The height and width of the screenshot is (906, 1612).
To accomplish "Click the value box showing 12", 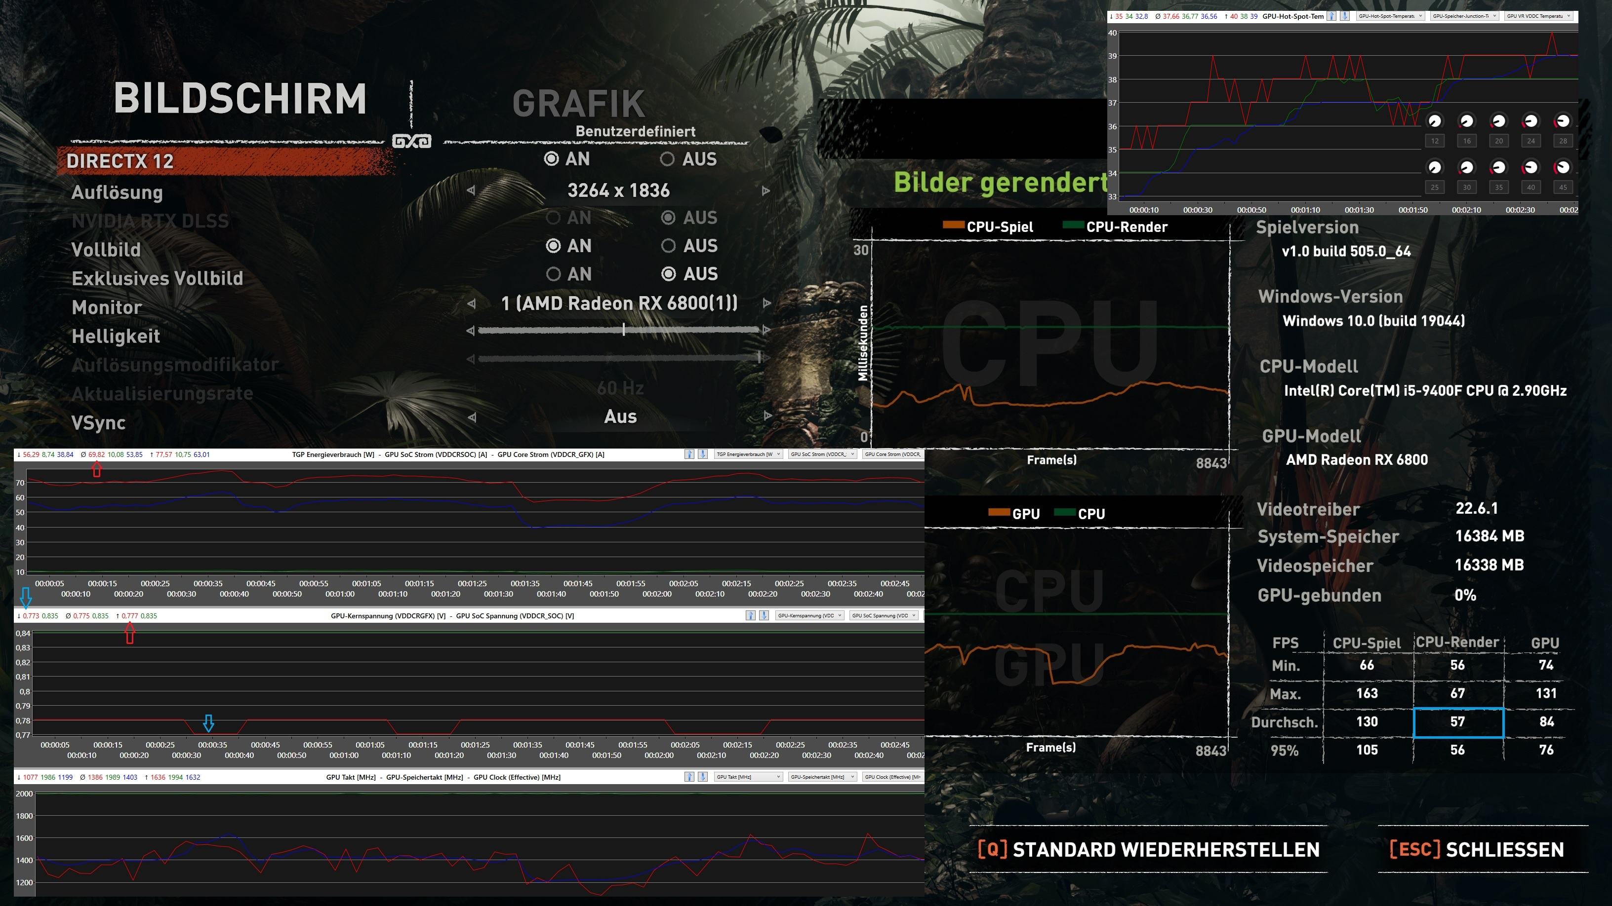I will tap(1434, 141).
